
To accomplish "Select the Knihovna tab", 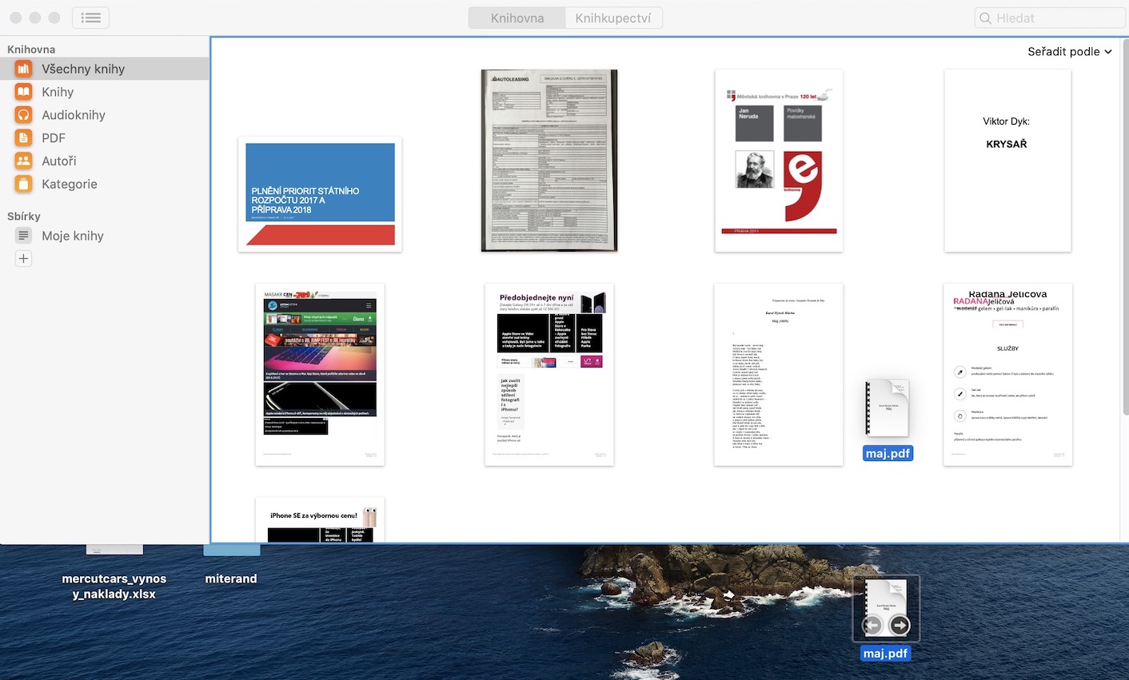I will pos(517,18).
